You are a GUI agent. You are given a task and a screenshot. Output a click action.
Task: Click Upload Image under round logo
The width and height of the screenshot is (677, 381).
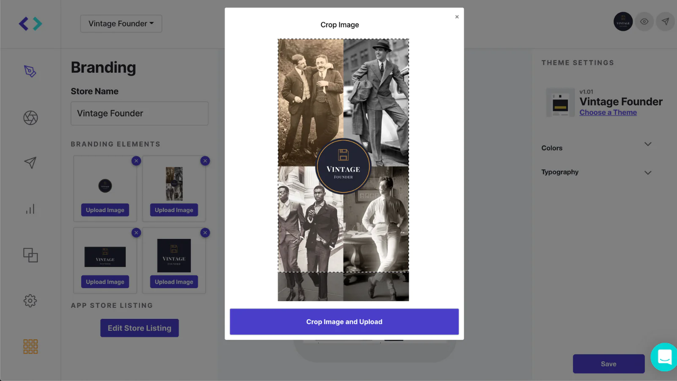point(105,210)
